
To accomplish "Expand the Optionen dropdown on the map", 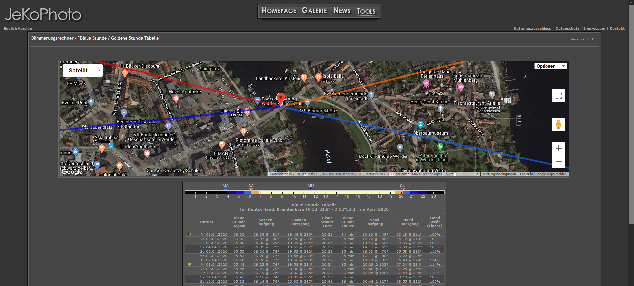I will point(550,66).
